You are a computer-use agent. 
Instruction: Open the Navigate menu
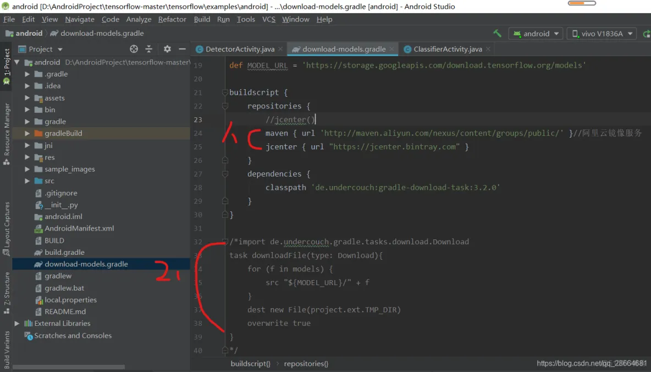tap(80, 19)
